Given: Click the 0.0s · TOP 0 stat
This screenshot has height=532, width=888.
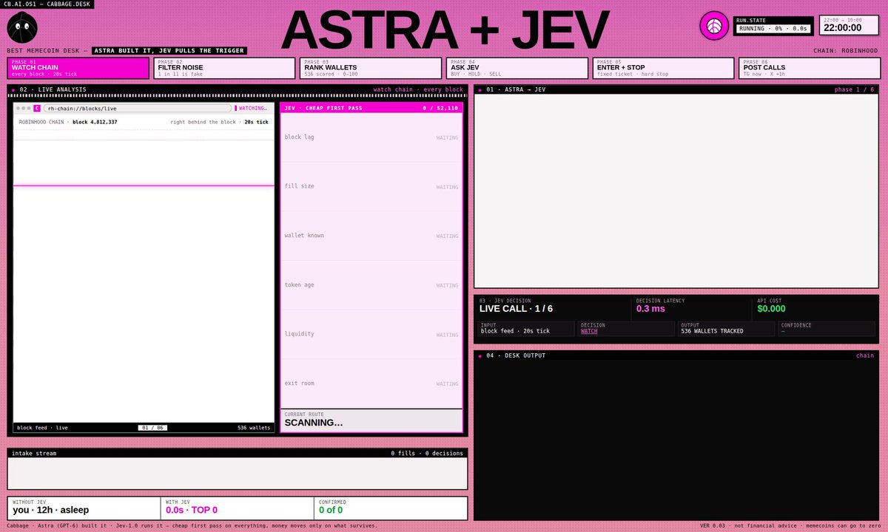Looking at the screenshot, I should tap(237, 508).
